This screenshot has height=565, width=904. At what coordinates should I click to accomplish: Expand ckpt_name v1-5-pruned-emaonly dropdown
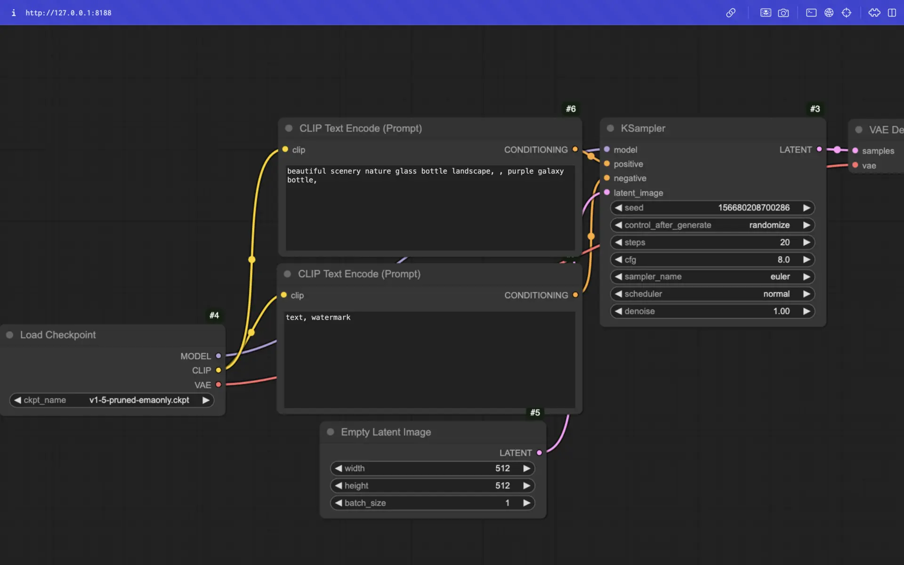(x=138, y=400)
